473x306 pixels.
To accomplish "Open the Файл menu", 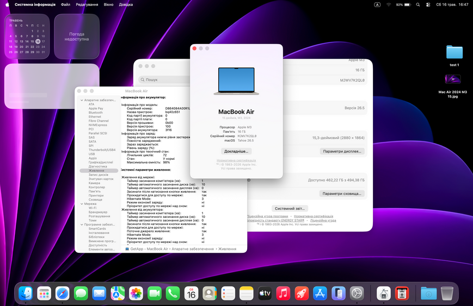I will [x=65, y=4].
